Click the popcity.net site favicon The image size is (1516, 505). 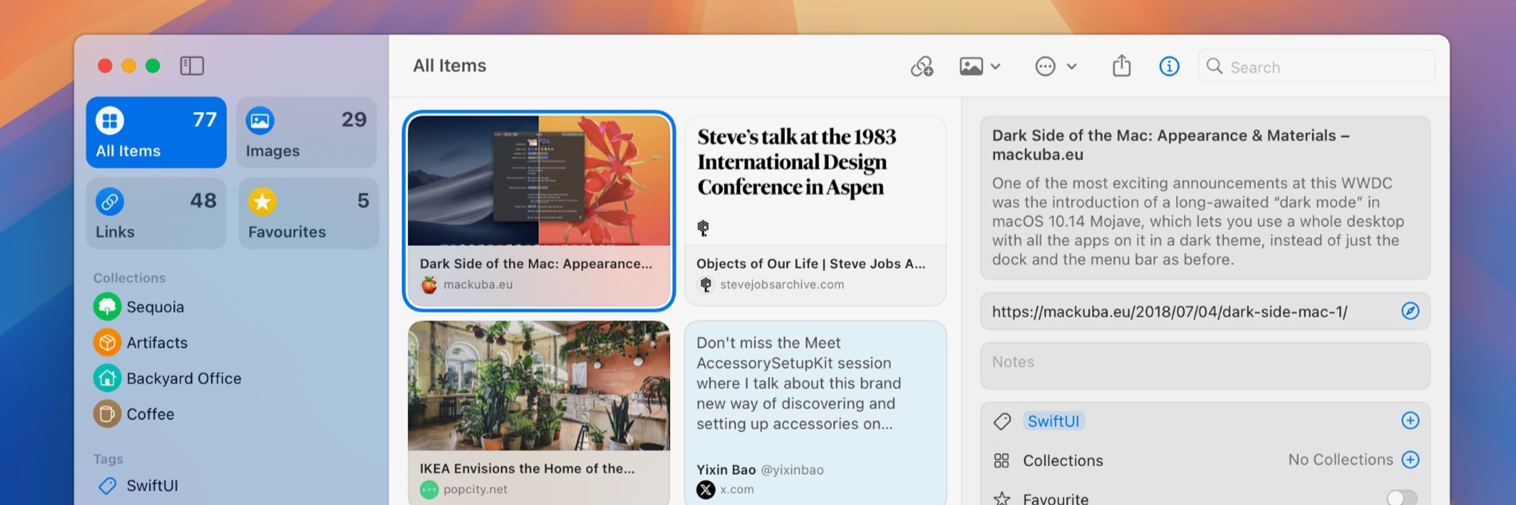(429, 490)
